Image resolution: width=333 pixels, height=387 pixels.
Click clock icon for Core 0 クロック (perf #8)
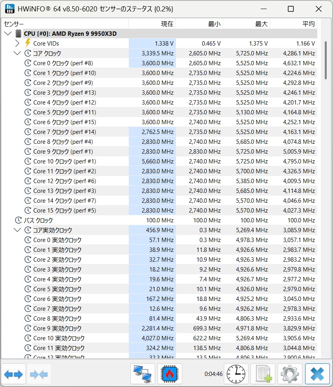28,63
